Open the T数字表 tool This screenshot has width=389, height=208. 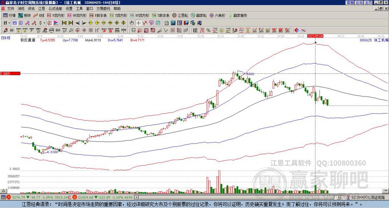click(x=161, y=15)
